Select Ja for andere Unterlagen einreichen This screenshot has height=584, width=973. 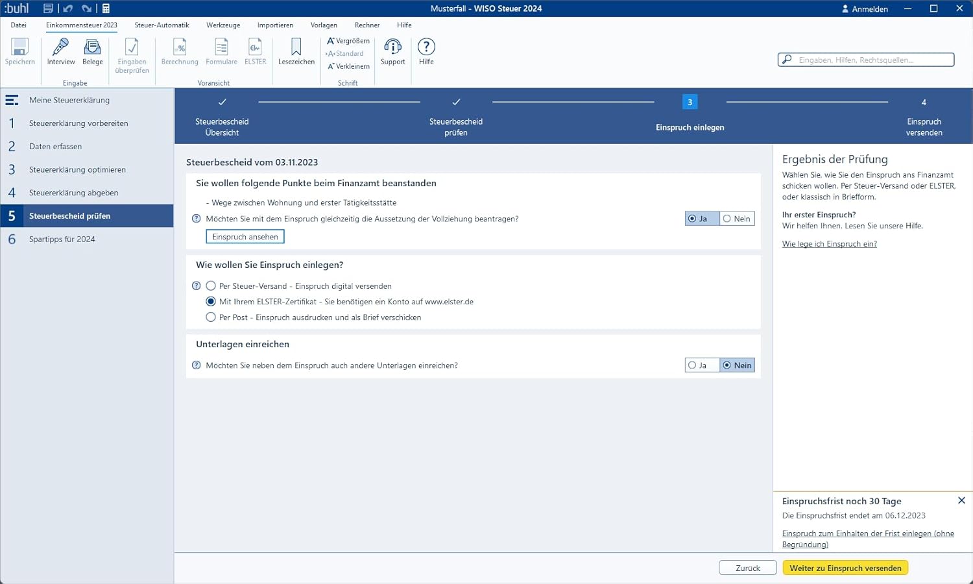pos(702,365)
